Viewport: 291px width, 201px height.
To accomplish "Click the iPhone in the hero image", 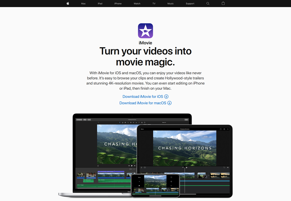I will coord(155,186).
